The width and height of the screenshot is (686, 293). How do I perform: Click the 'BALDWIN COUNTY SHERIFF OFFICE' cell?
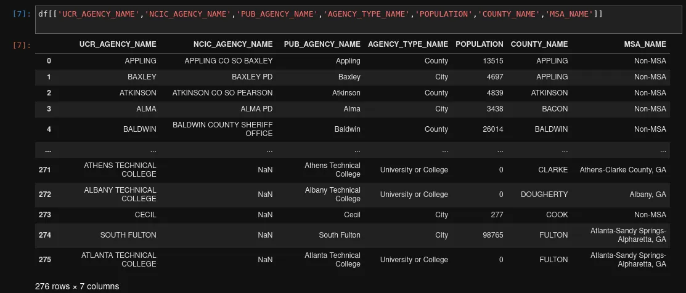(x=223, y=129)
